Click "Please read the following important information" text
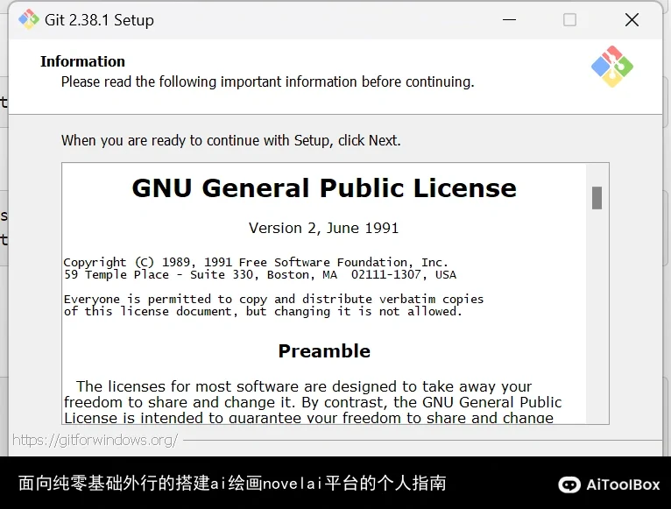 pos(267,81)
